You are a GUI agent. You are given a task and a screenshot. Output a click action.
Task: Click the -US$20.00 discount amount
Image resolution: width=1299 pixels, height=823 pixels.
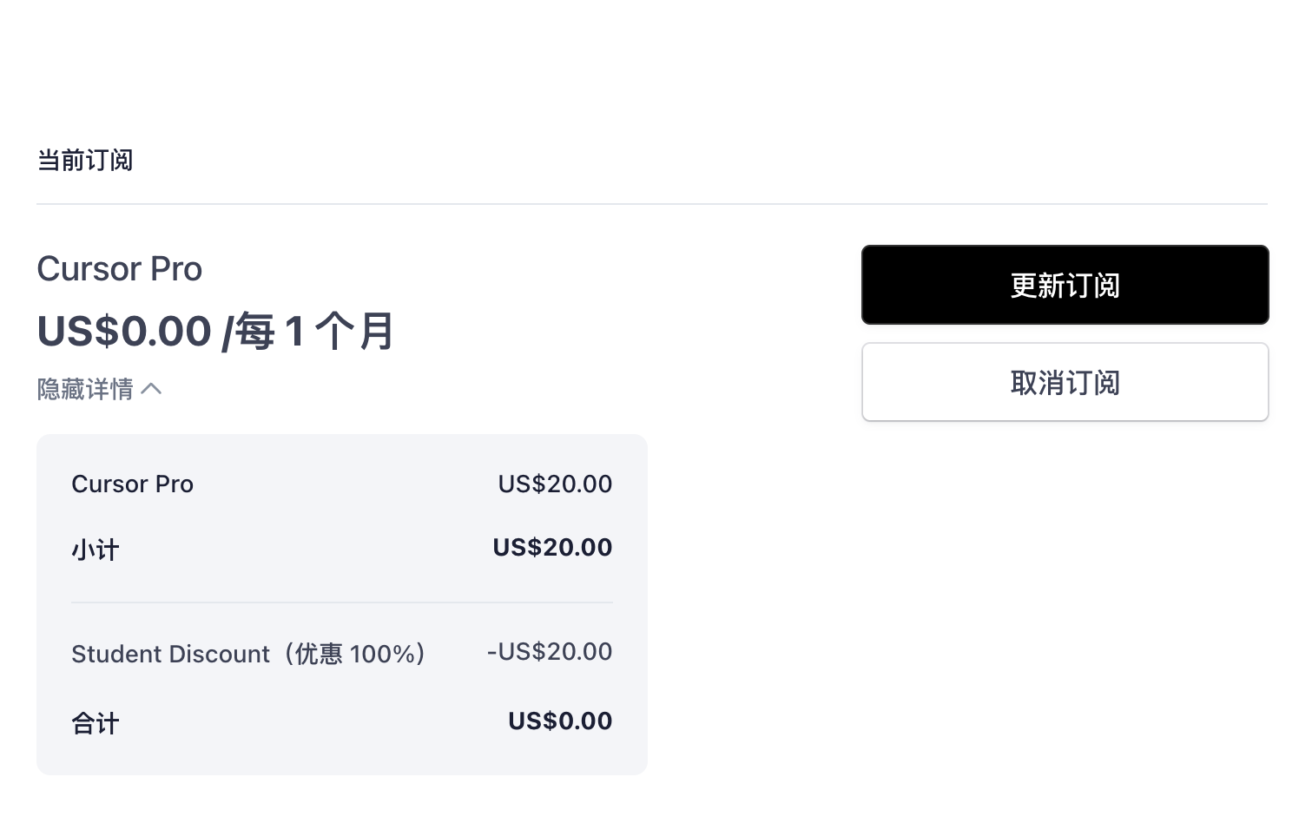click(550, 651)
